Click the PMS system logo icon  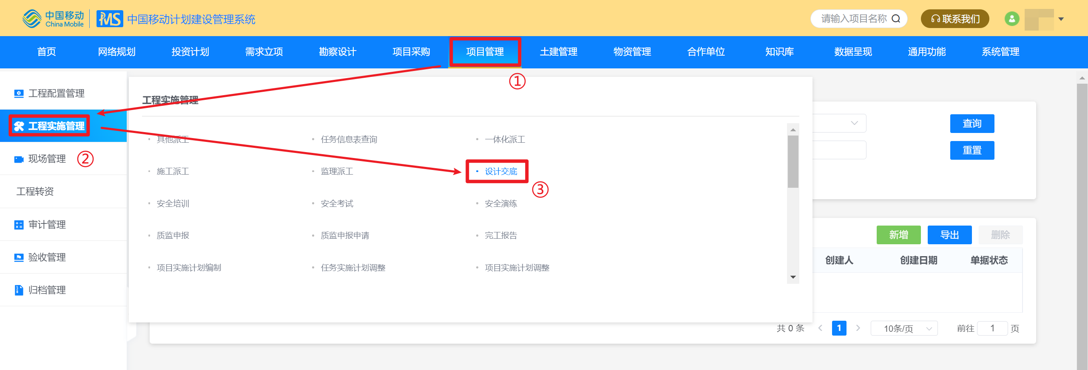tap(110, 19)
